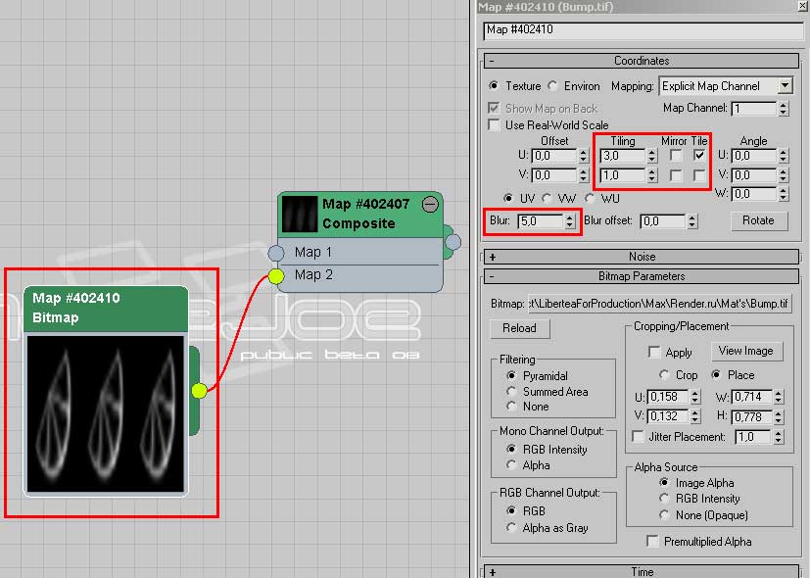This screenshot has height=578, width=810.
Task: Click the Map 1 input socket
Action: pyautogui.click(x=276, y=253)
